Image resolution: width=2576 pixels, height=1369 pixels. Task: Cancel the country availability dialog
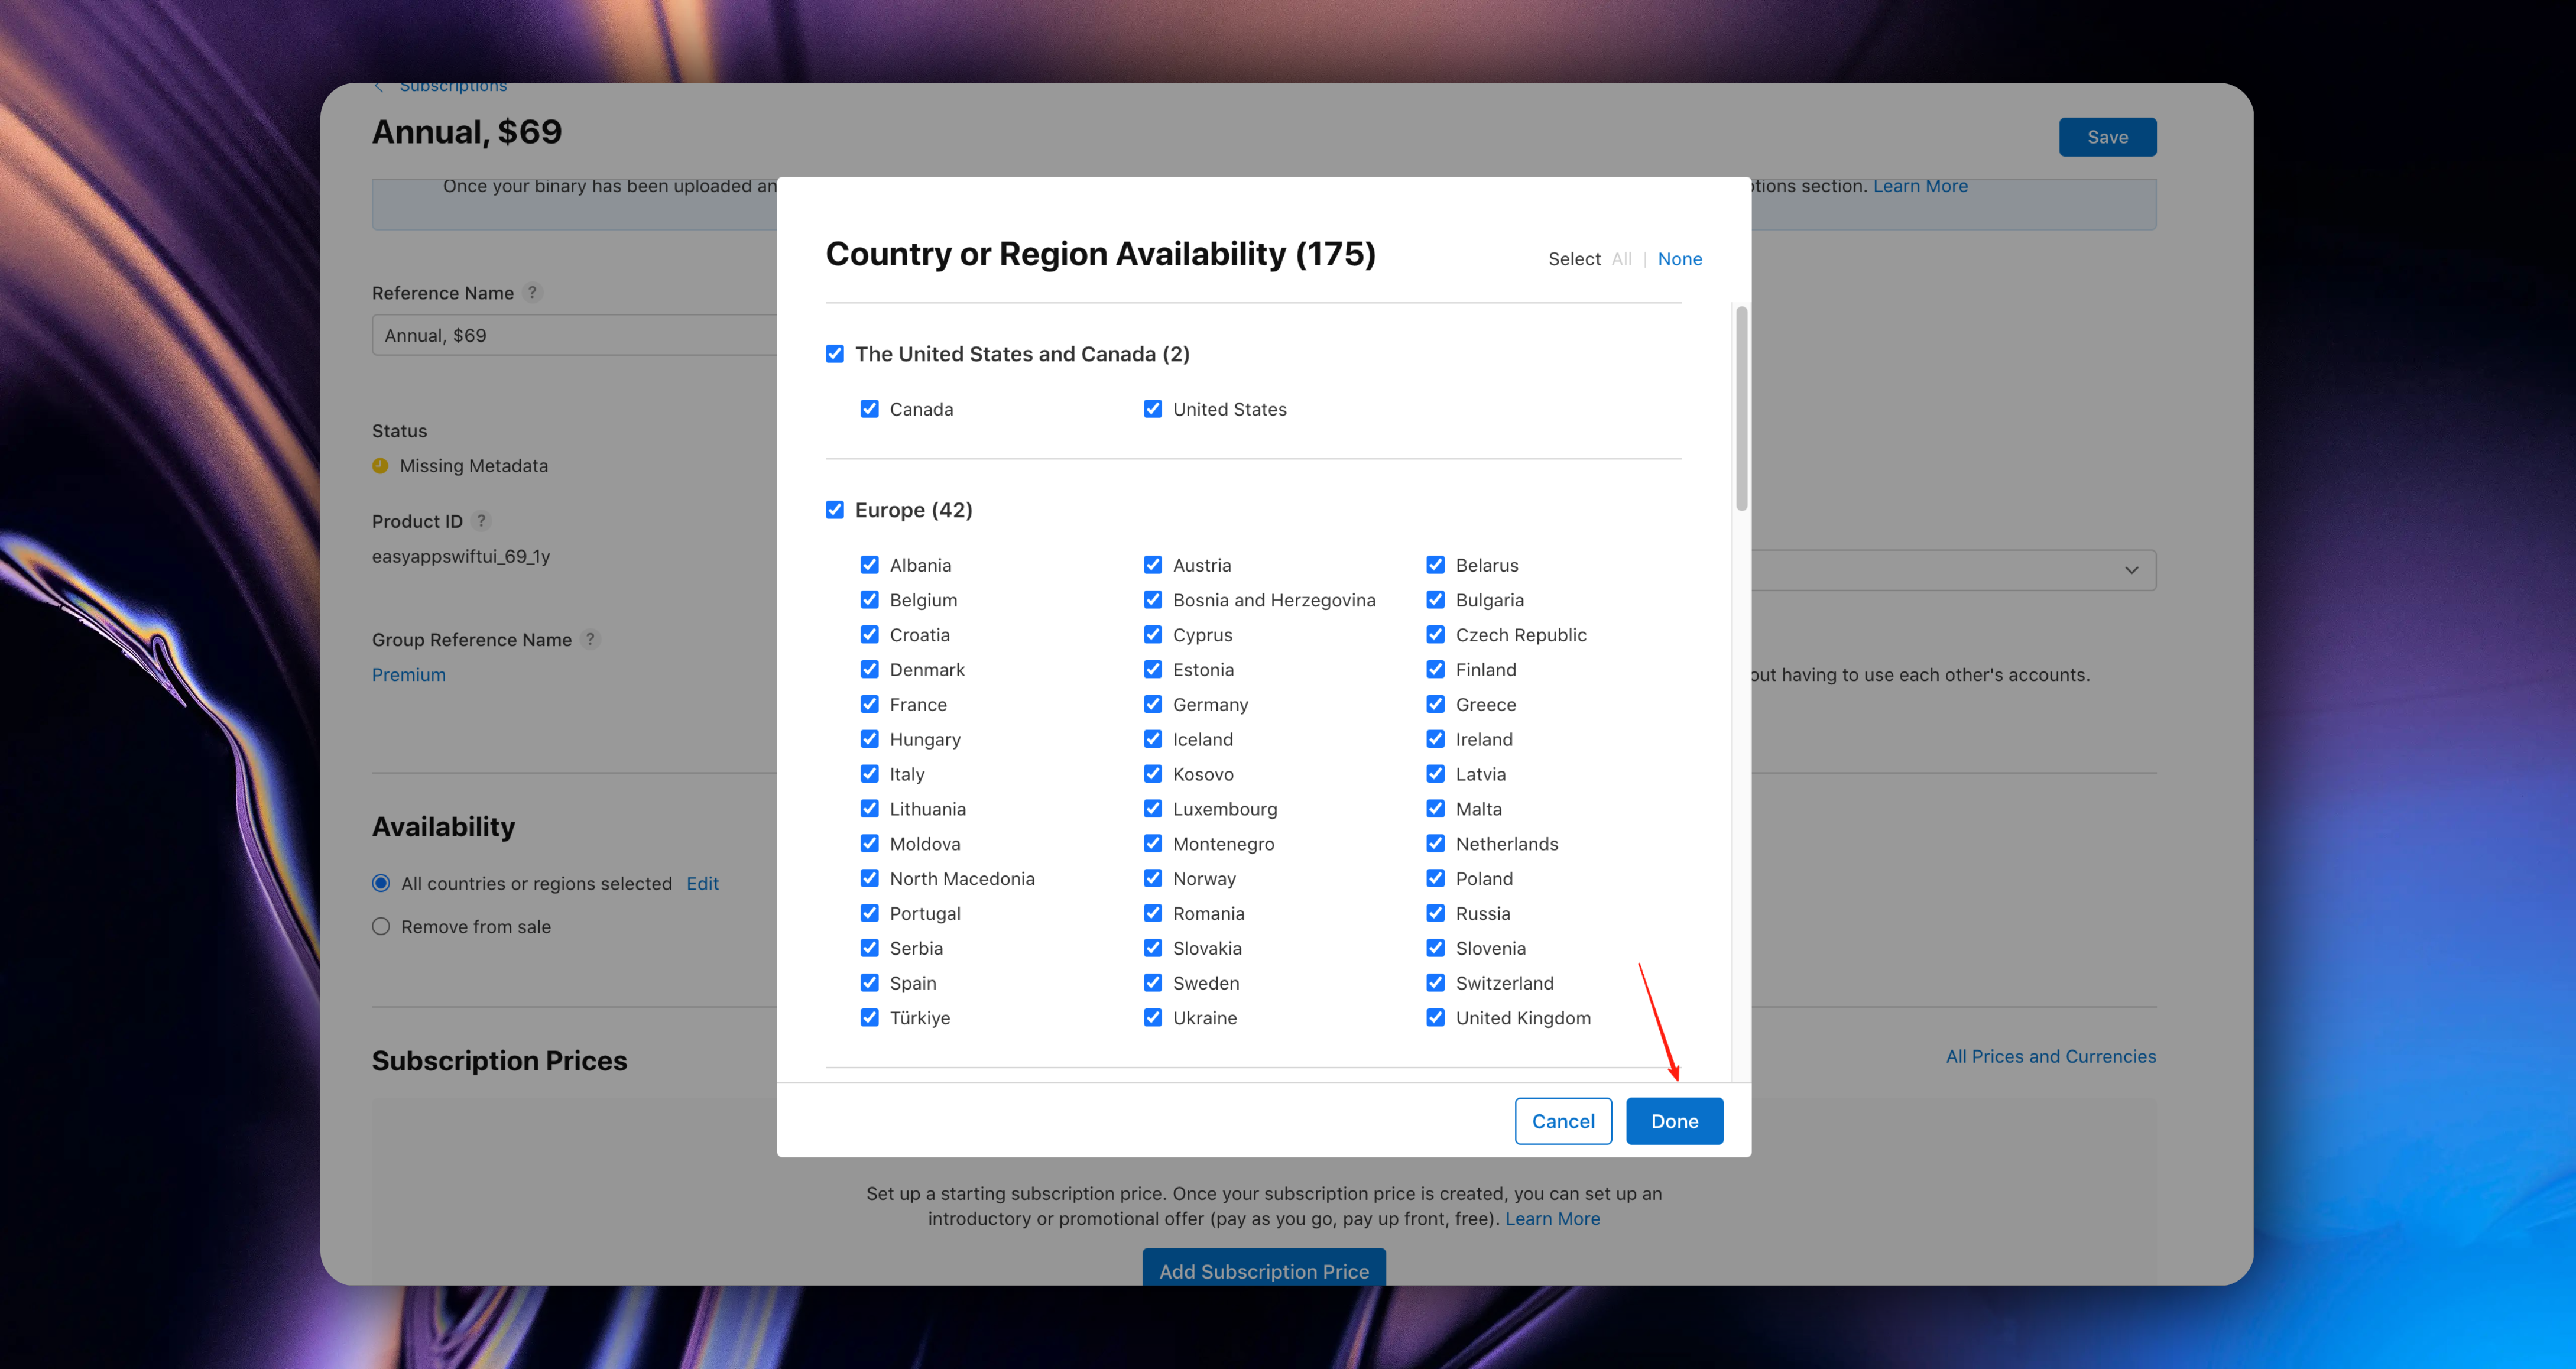(1563, 1121)
